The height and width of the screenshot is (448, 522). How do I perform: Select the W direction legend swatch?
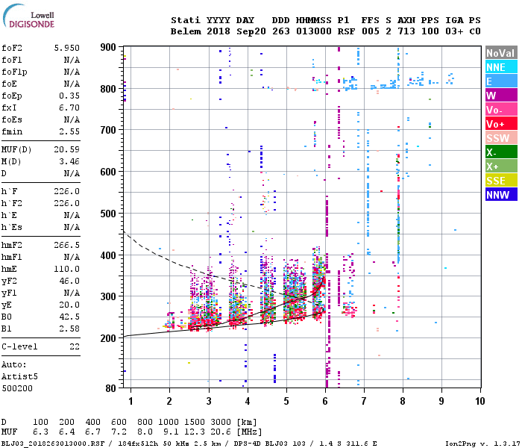(501, 96)
